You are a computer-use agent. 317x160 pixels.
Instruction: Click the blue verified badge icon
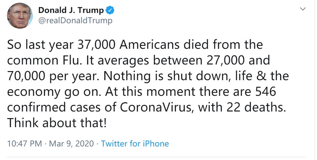(110, 11)
